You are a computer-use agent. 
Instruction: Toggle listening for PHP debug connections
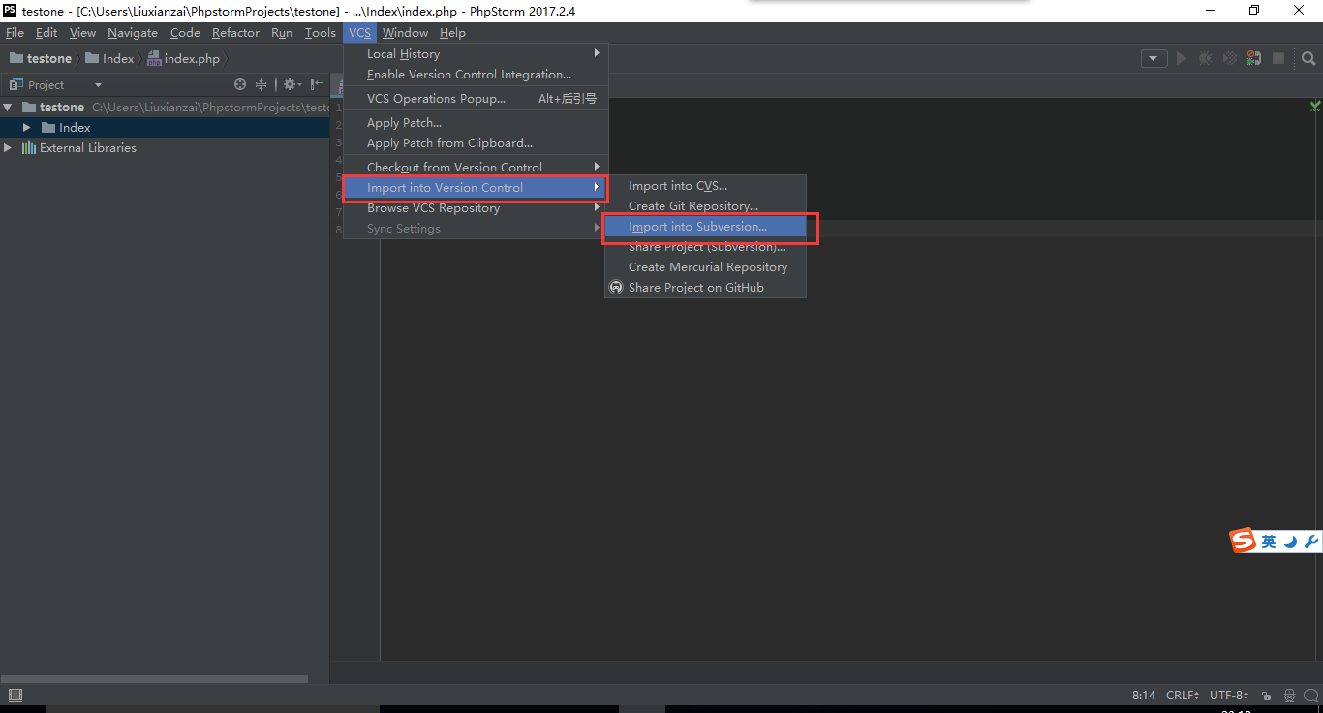tap(1254, 58)
